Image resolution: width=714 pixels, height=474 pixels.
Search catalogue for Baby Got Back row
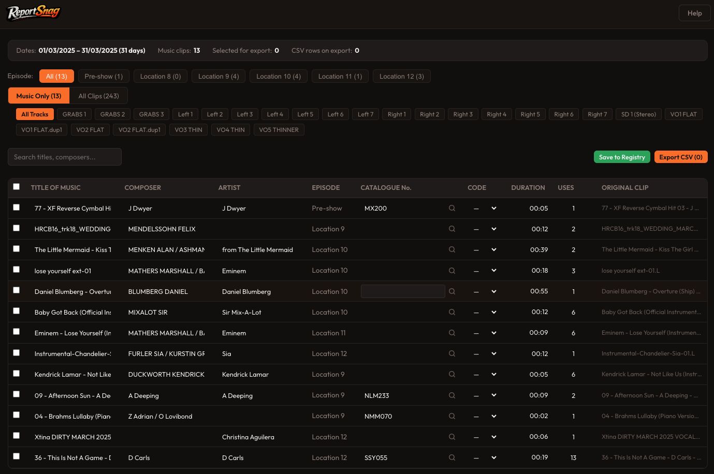click(x=452, y=312)
